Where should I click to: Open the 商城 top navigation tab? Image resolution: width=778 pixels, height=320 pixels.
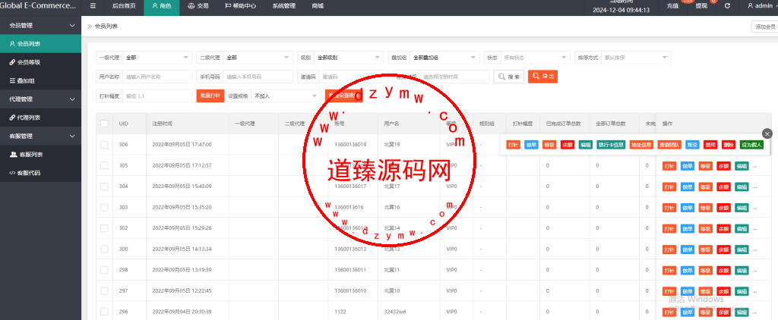pos(318,6)
